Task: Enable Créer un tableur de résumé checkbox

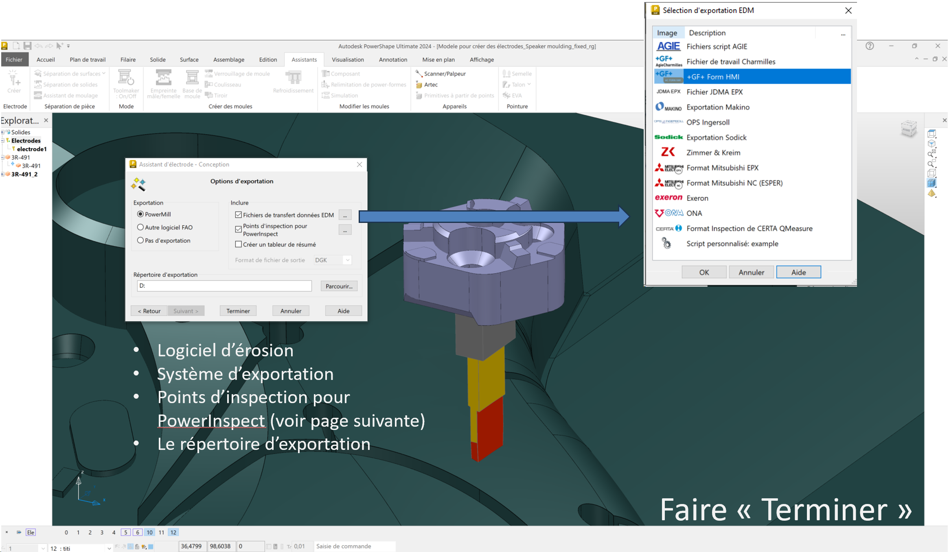Action: tap(239, 244)
